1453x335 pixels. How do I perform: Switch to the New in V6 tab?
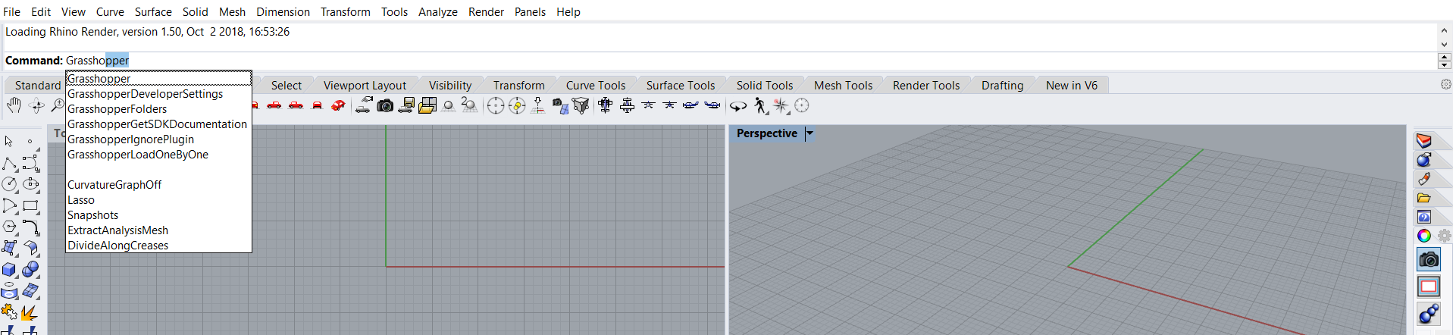pos(1072,85)
